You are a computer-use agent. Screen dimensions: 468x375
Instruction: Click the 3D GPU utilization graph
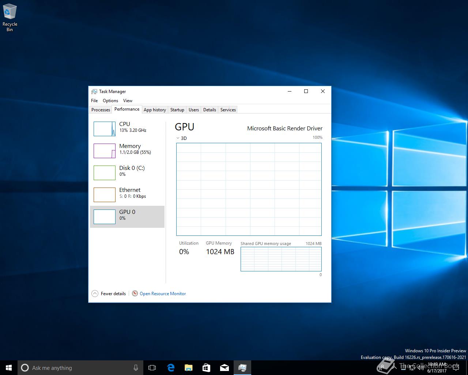pyautogui.click(x=249, y=189)
